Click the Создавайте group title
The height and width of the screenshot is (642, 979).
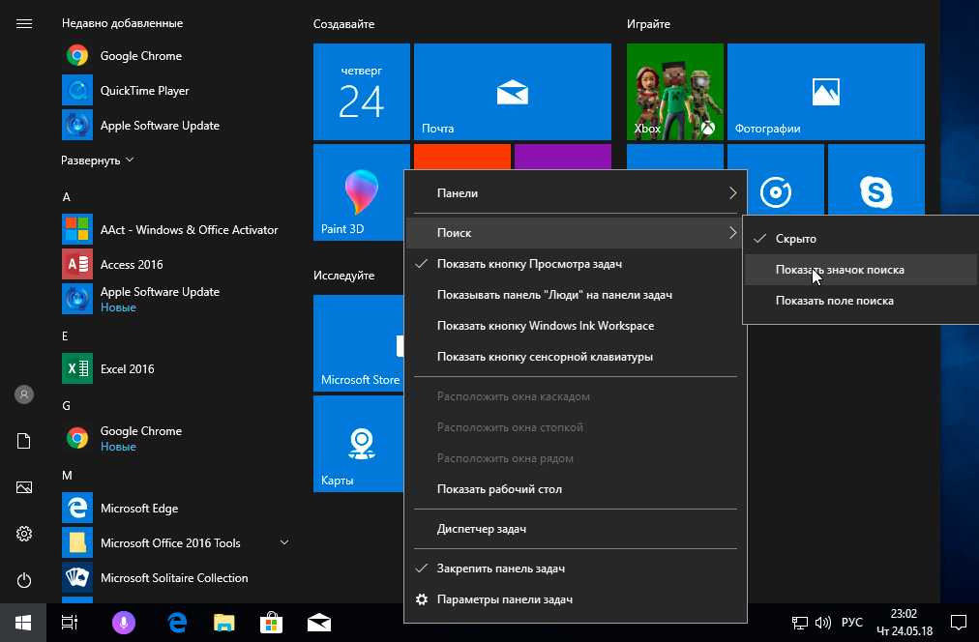point(344,24)
